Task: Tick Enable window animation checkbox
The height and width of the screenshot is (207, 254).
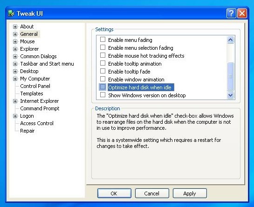Action: pos(103,79)
